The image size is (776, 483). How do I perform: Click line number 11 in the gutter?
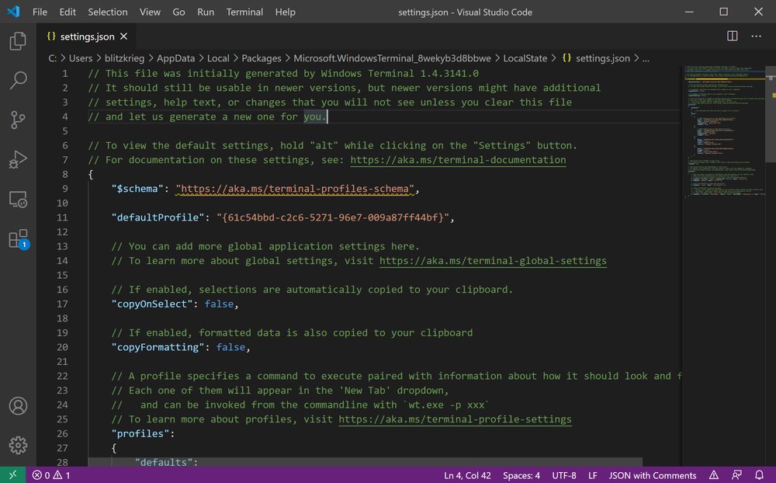pos(62,217)
